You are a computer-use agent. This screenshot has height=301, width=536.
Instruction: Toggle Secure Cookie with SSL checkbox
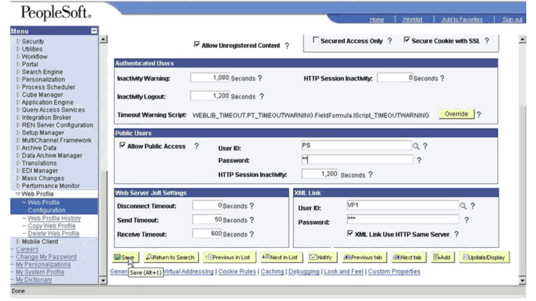tap(406, 40)
